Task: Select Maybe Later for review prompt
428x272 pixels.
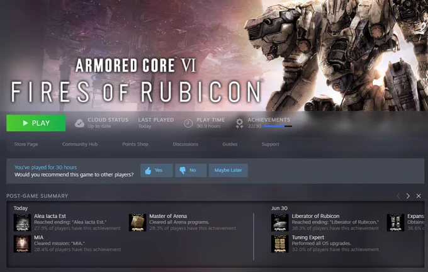Action: click(x=228, y=171)
